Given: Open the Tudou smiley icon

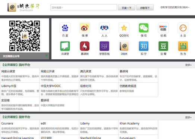Looking at the screenshot, I should click(x=183, y=28).
